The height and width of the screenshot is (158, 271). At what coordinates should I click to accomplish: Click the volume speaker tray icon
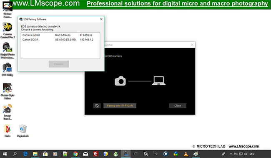point(246,154)
